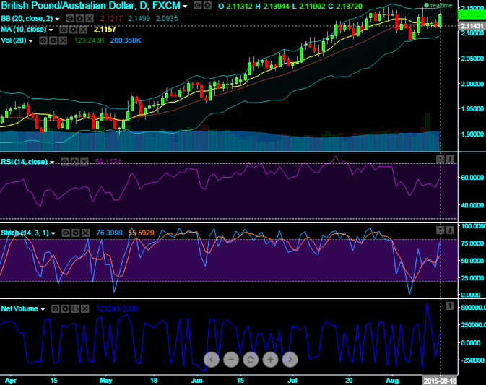Open Stoch (14, 3, 1) settings gear
The width and height of the screenshot is (486, 385).
tap(75, 233)
